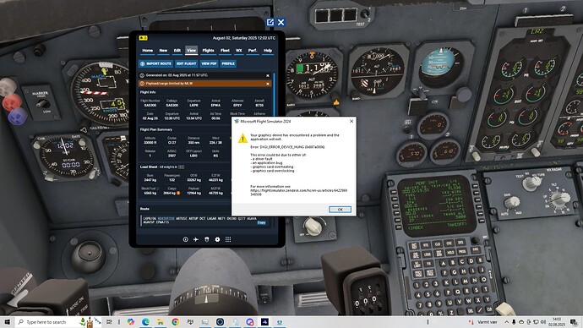Image resolution: width=583 pixels, height=328 pixels.
Task: Open Task View in the taskbar
Action: [x=109, y=322]
